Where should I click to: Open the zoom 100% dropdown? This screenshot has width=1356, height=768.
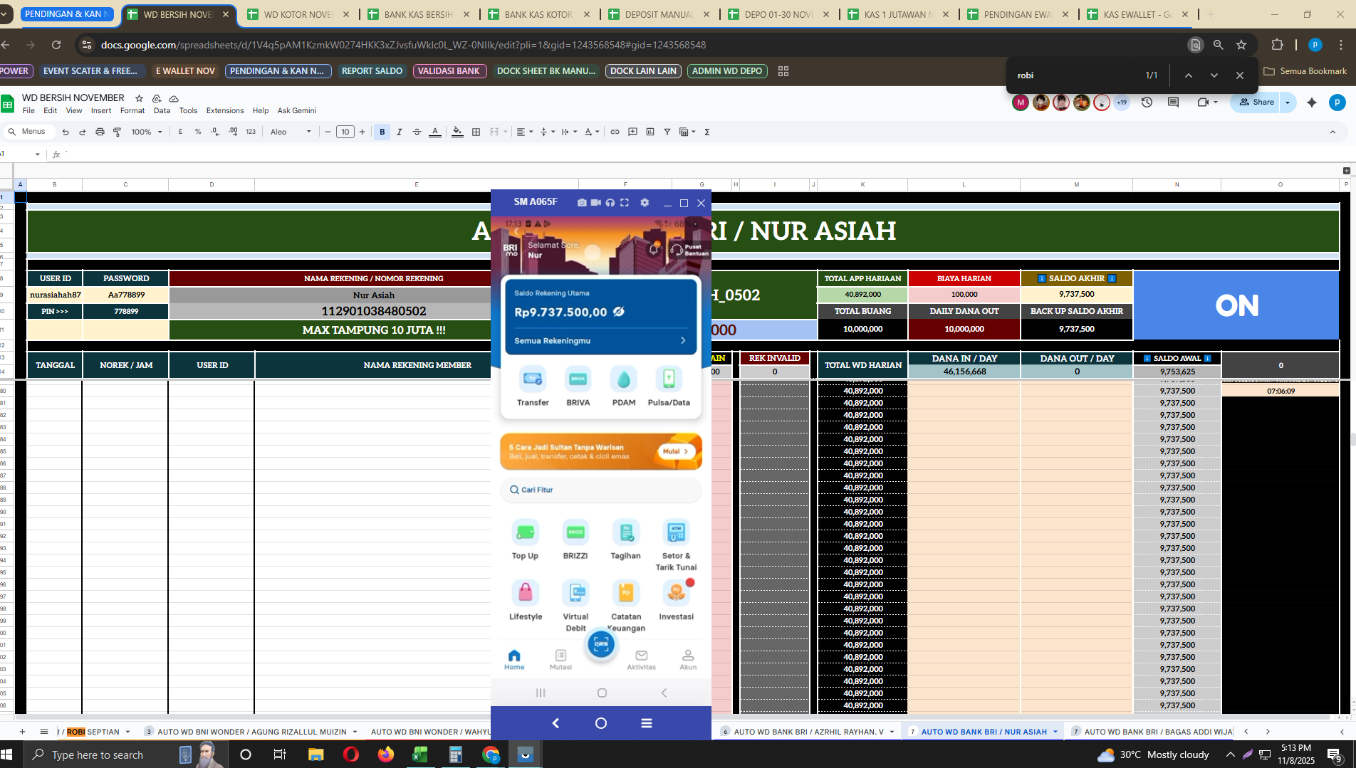click(147, 132)
